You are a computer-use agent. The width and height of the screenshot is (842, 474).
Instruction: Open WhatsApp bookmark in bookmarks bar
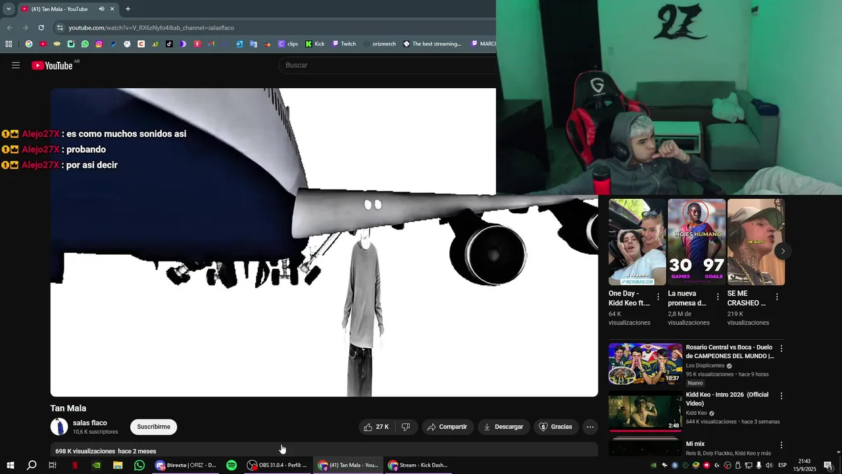[85, 44]
